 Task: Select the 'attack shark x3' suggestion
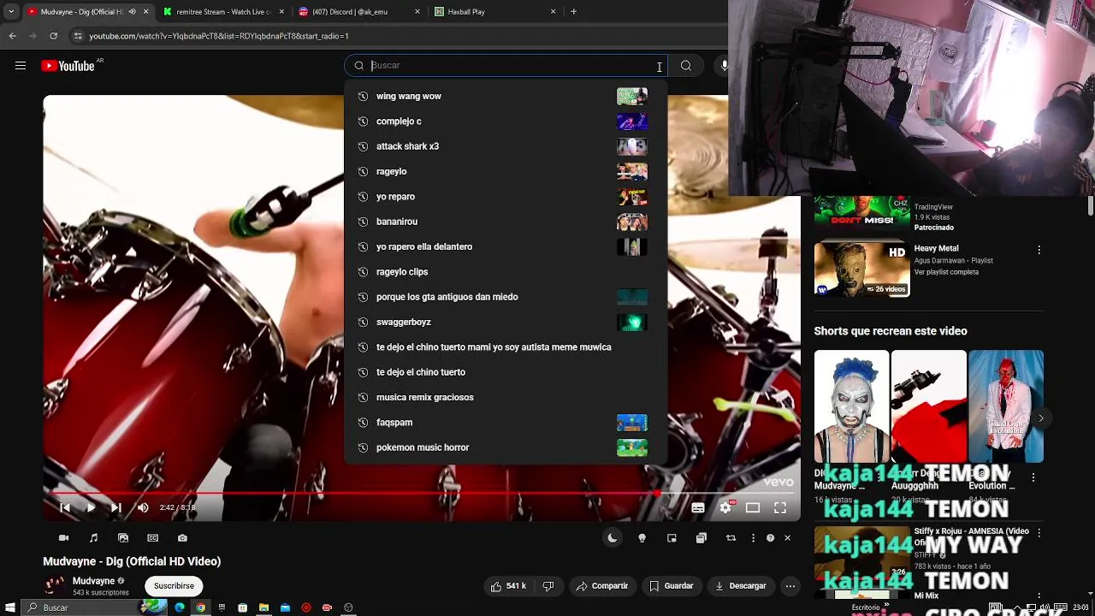[506, 146]
